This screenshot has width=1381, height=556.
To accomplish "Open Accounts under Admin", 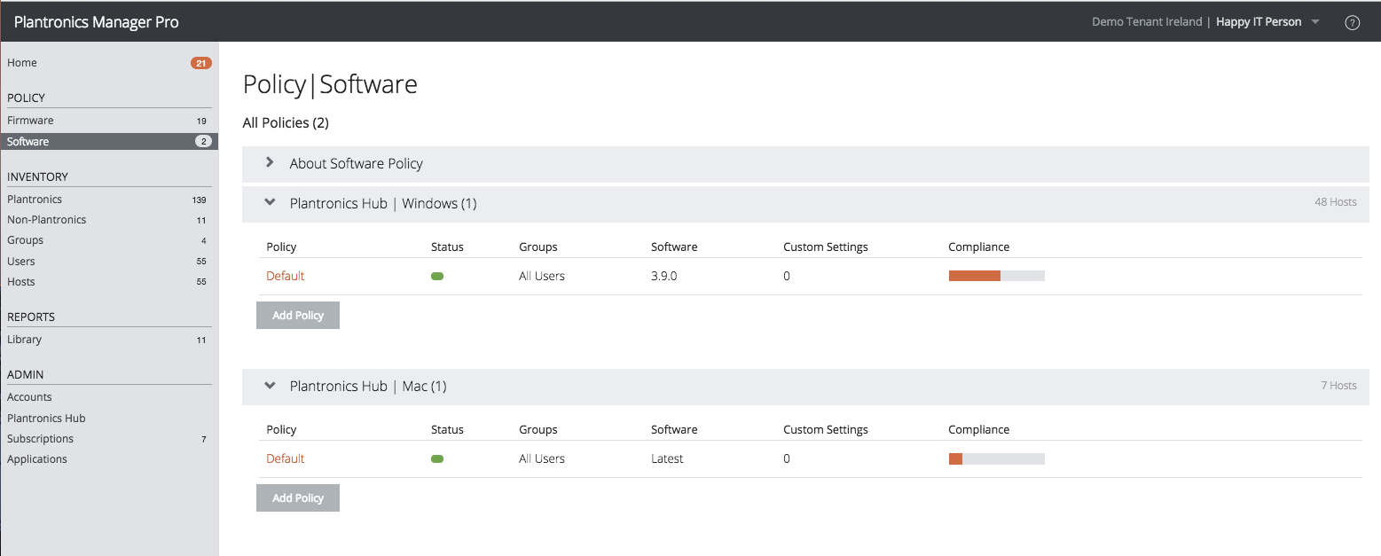I will click(x=29, y=397).
